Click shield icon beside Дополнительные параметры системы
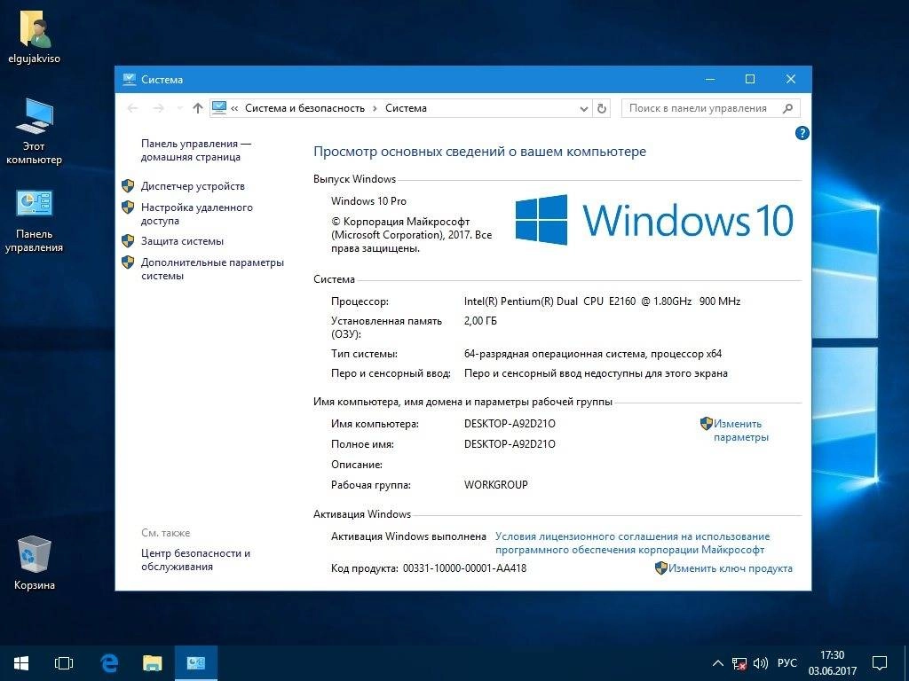The image size is (909, 681). coord(128,262)
